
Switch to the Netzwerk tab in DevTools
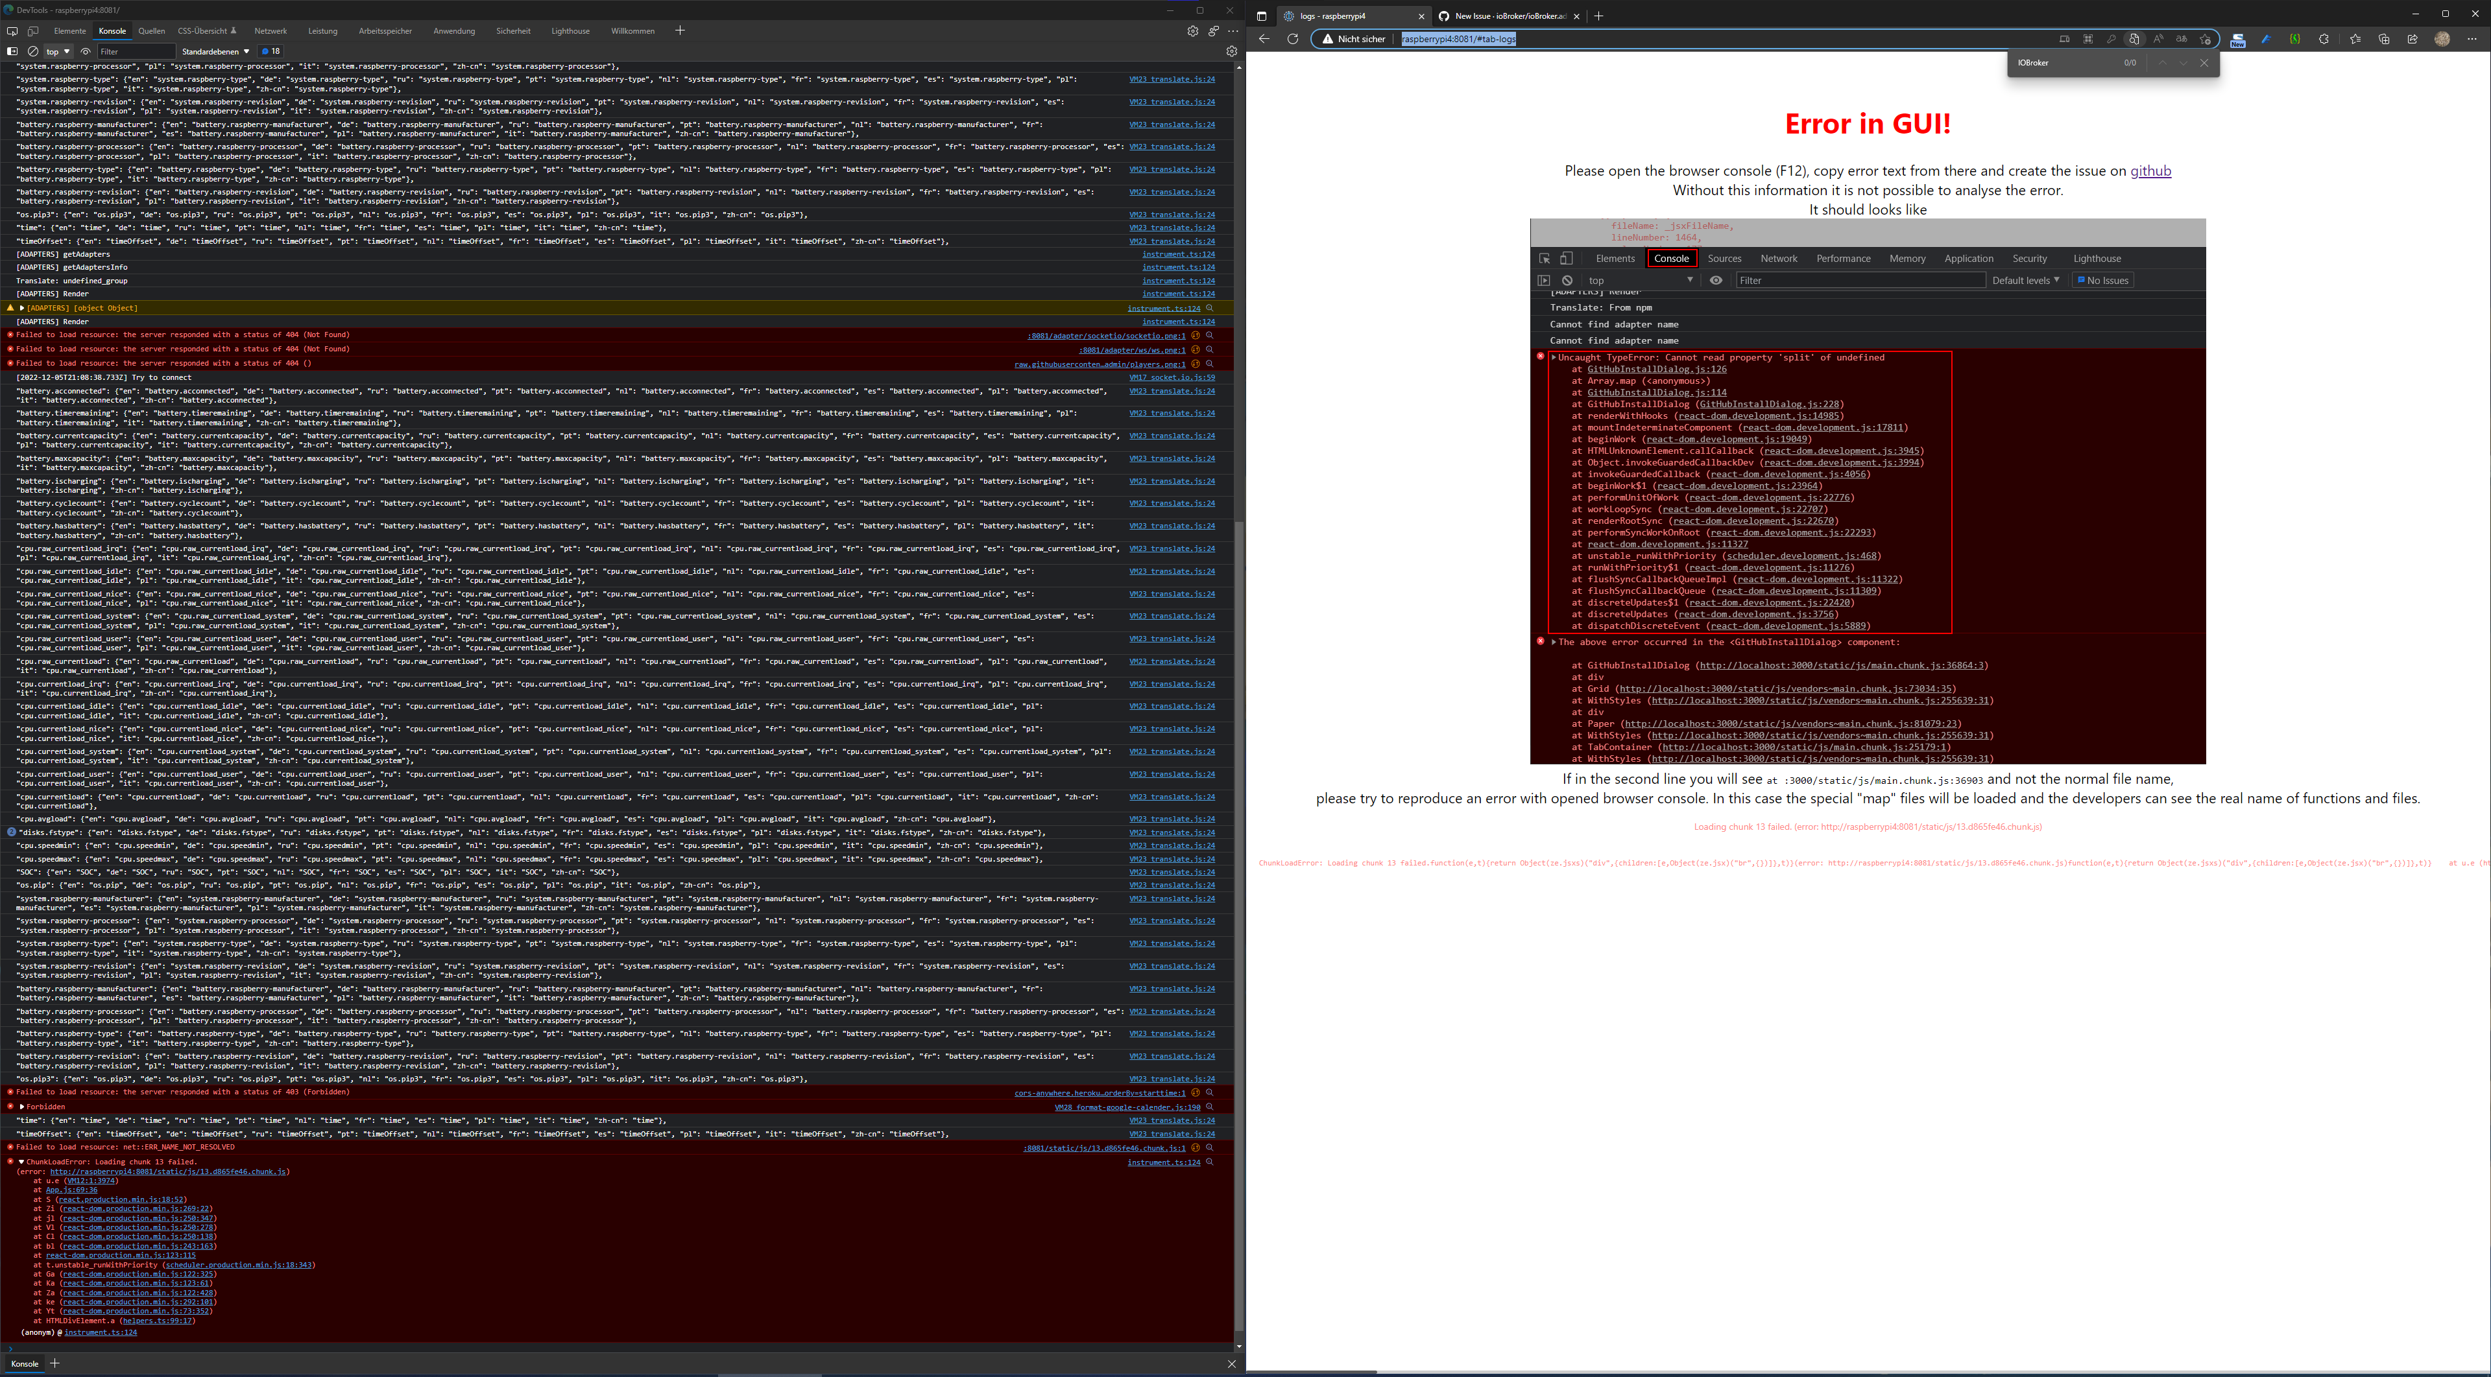[x=271, y=31]
